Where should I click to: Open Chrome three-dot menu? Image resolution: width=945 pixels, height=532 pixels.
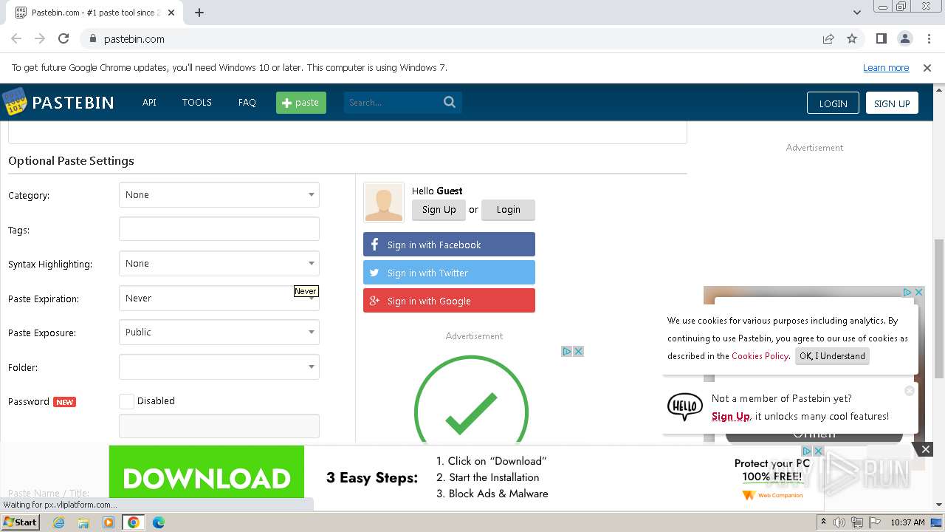coord(929,38)
